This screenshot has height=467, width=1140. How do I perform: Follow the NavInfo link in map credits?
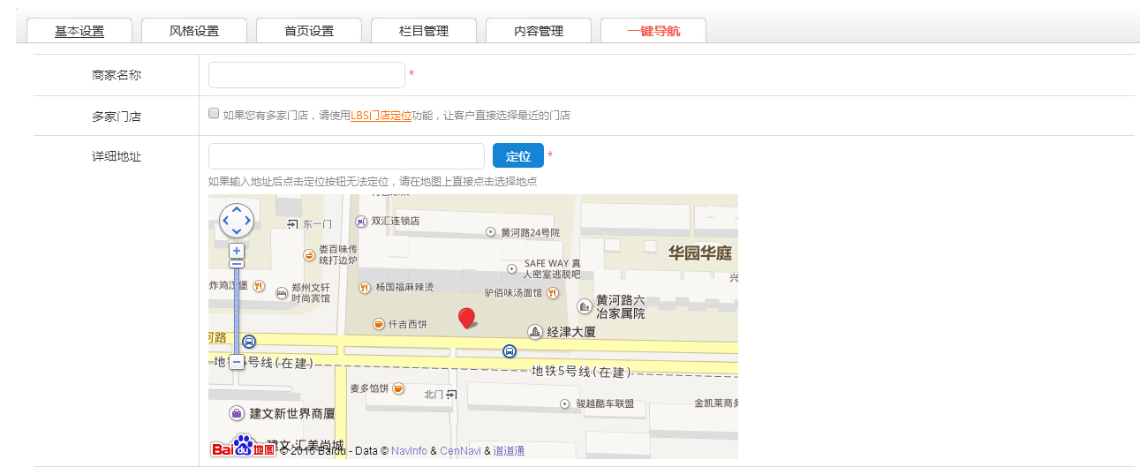pos(409,451)
